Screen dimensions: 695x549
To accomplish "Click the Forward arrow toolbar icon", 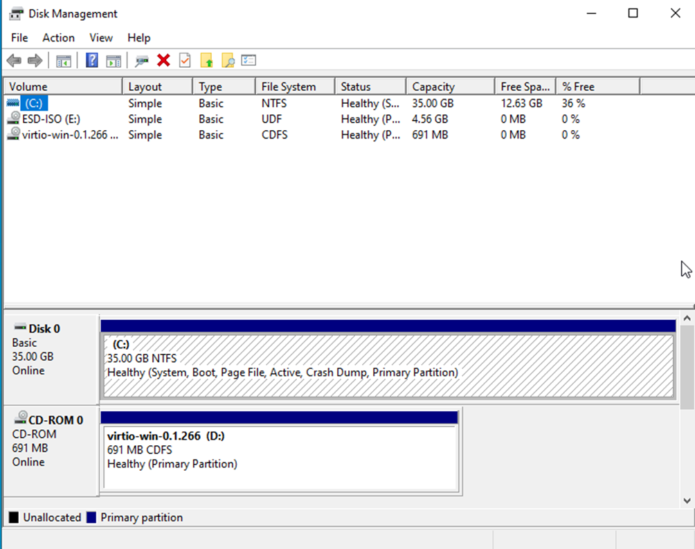I will pos(35,61).
